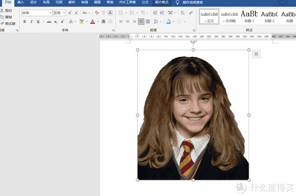Toggle Underline formatting
296x196 pixels.
38,22
